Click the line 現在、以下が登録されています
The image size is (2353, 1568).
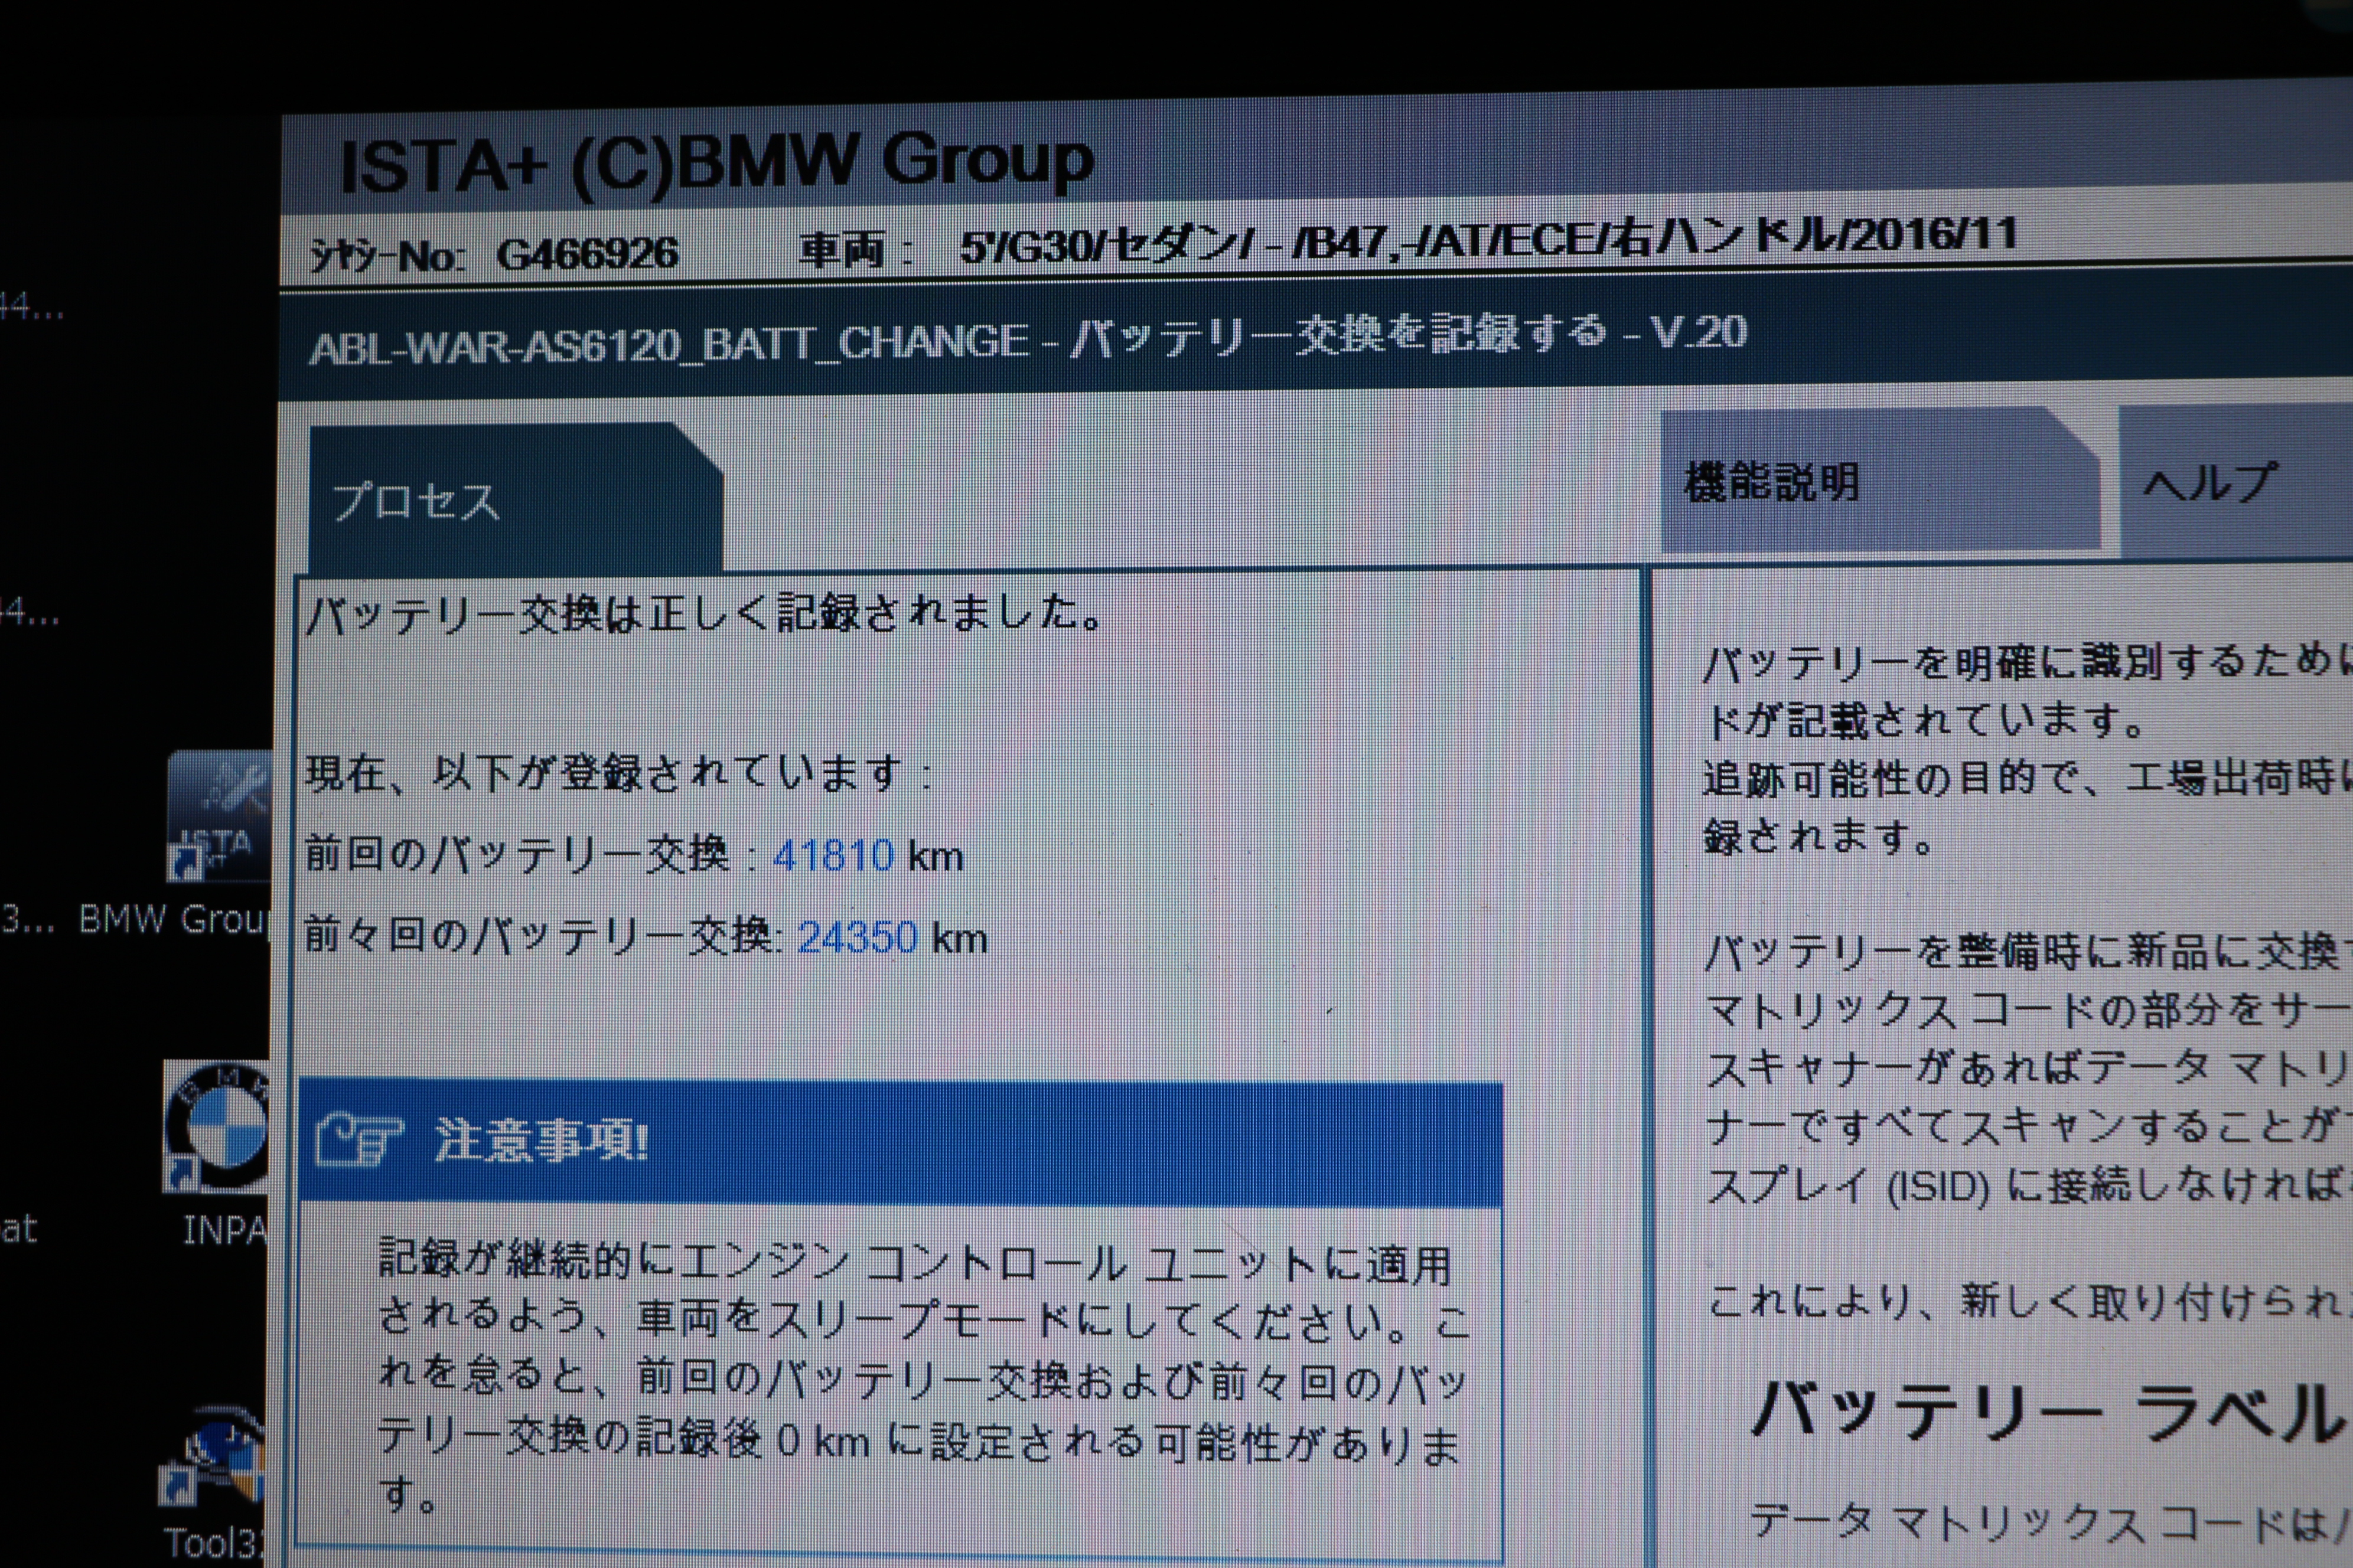point(618,773)
